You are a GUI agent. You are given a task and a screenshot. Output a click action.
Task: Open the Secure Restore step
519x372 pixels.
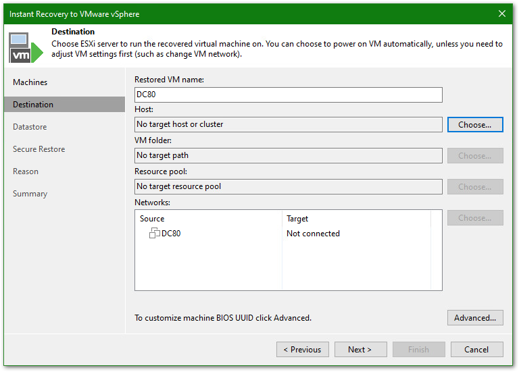coord(39,149)
